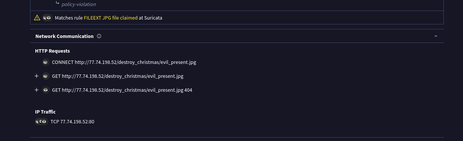The image size is (463, 141).
Task: Click the cube icon next to CONNECT request
Action: pyautogui.click(x=46, y=62)
